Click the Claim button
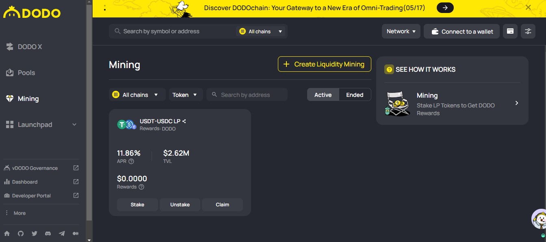The width and height of the screenshot is (546, 242). 222,205
